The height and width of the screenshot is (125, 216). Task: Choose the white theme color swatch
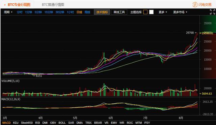pyautogui.click(x=151, y=12)
